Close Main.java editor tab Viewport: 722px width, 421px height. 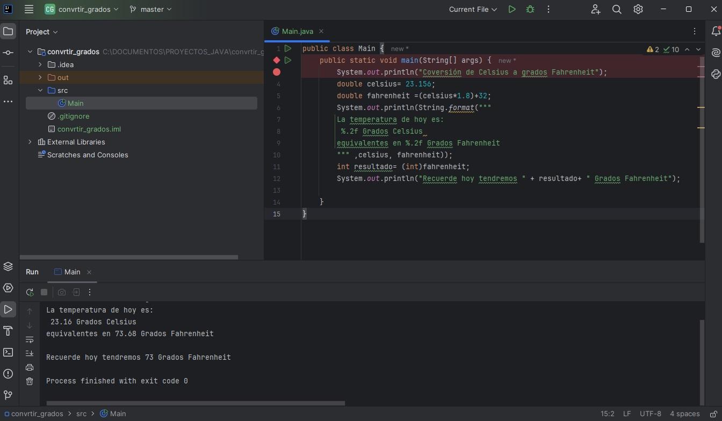coord(321,31)
